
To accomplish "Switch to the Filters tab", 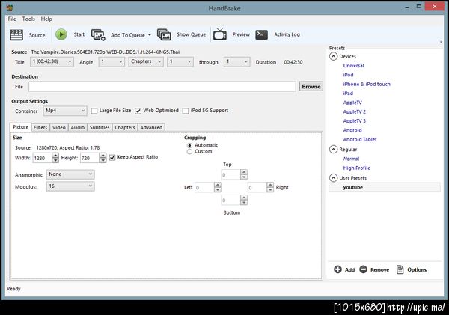I will [40, 127].
